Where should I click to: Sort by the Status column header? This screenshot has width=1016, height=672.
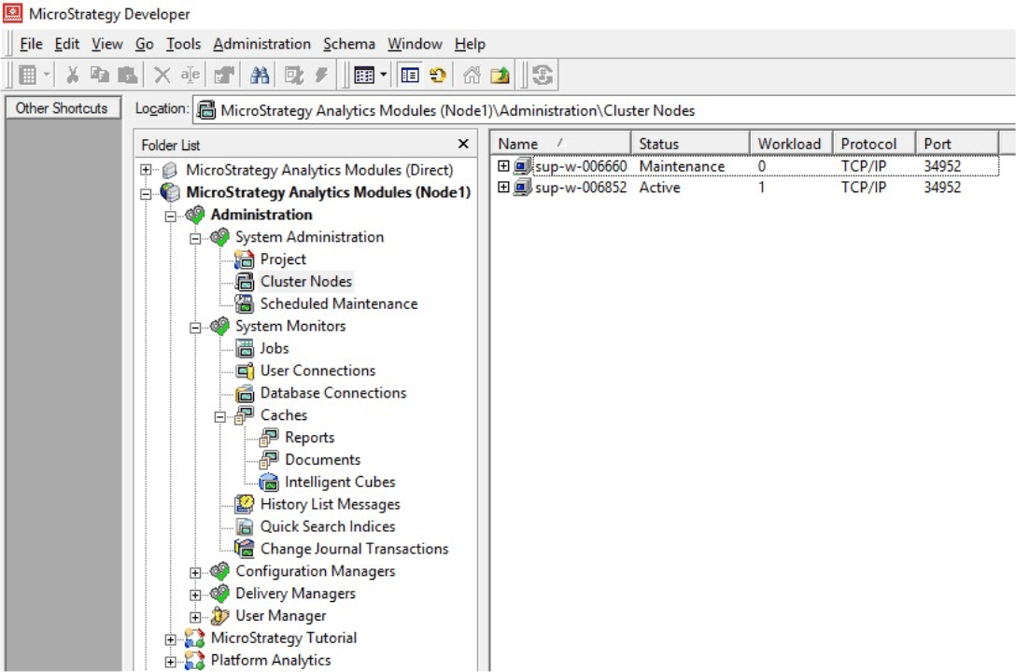click(x=690, y=143)
